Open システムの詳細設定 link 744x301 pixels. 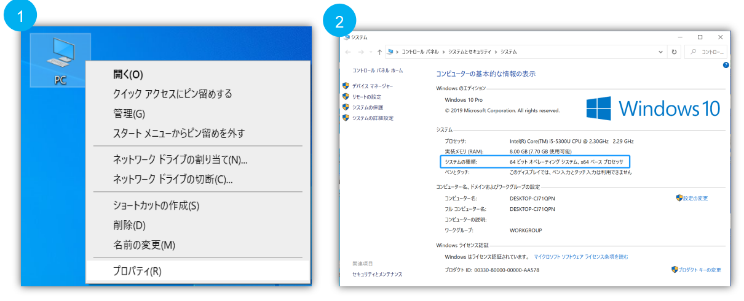[x=373, y=118]
